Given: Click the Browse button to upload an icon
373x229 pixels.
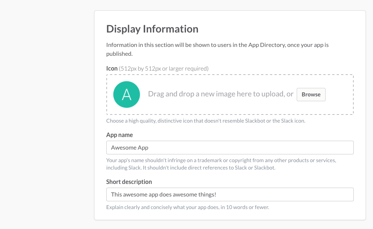Looking at the screenshot, I should coord(311,95).
